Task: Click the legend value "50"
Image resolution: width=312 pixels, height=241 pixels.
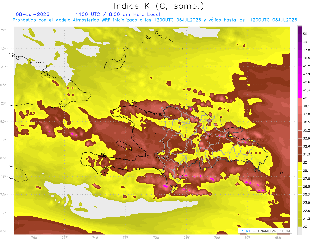Action: tap(305, 34)
